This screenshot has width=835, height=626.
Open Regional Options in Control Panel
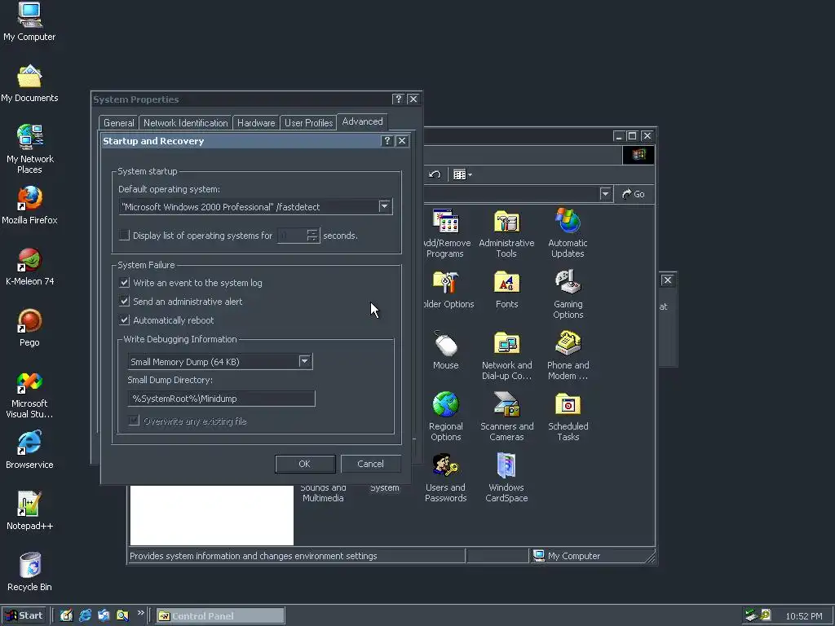446,417
